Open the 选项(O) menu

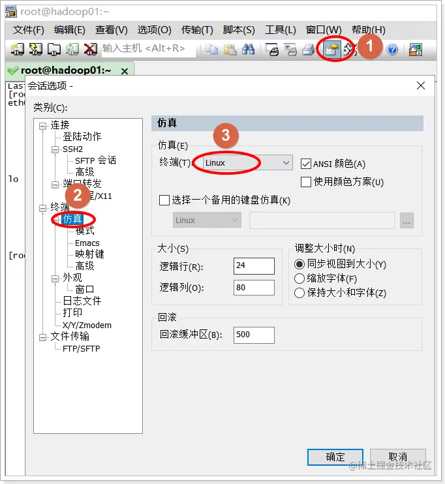point(154,30)
